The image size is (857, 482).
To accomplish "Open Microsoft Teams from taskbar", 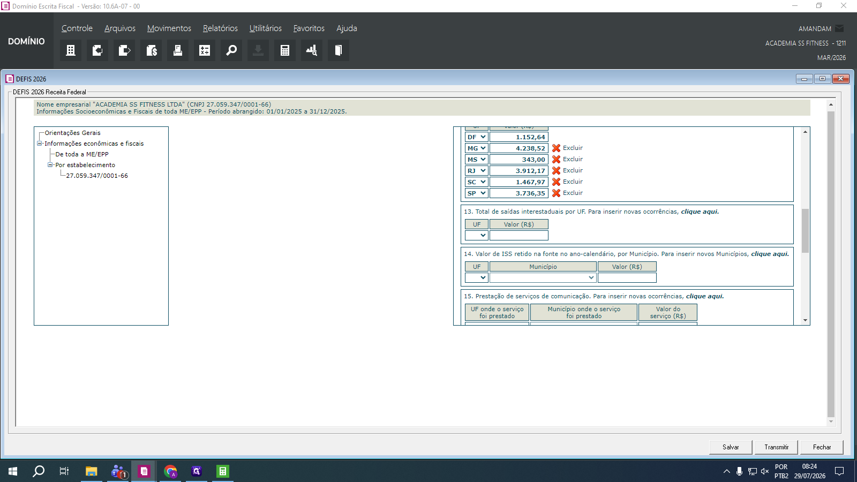I will [118, 471].
